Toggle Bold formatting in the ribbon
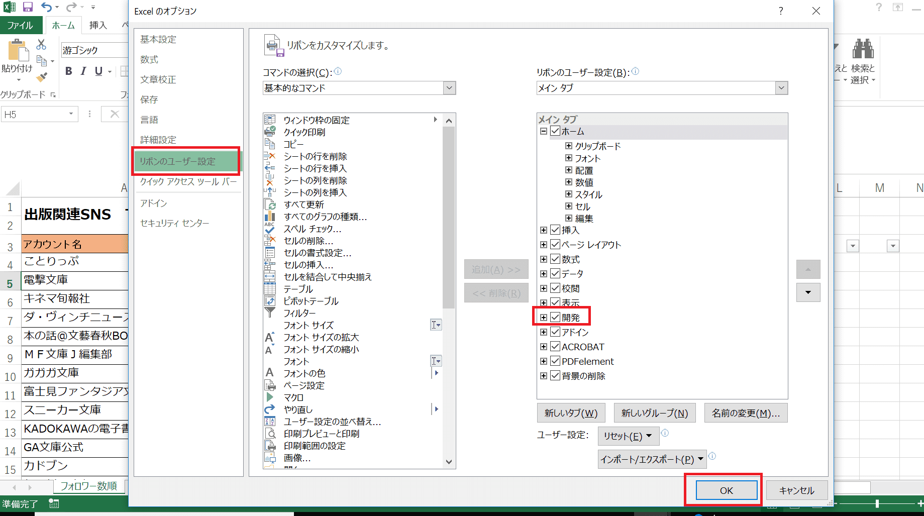The image size is (924, 516). tap(69, 71)
